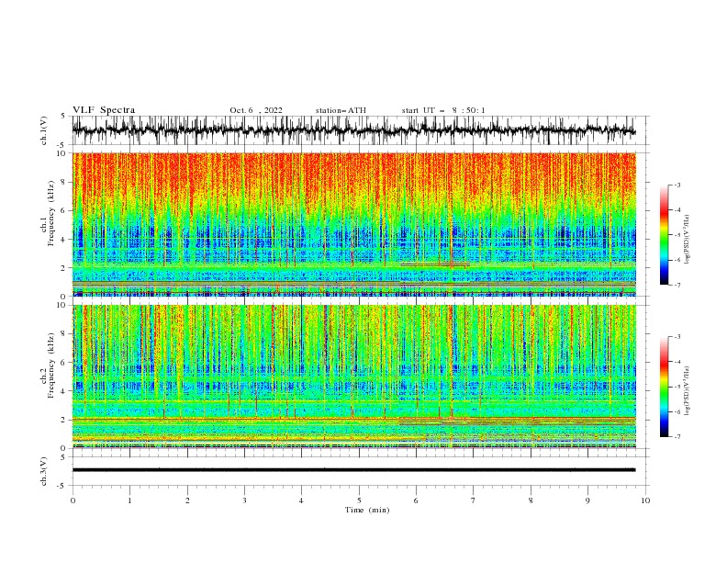Click the lower ch.2 PSD color bar
The image size is (727, 562).
point(664,387)
